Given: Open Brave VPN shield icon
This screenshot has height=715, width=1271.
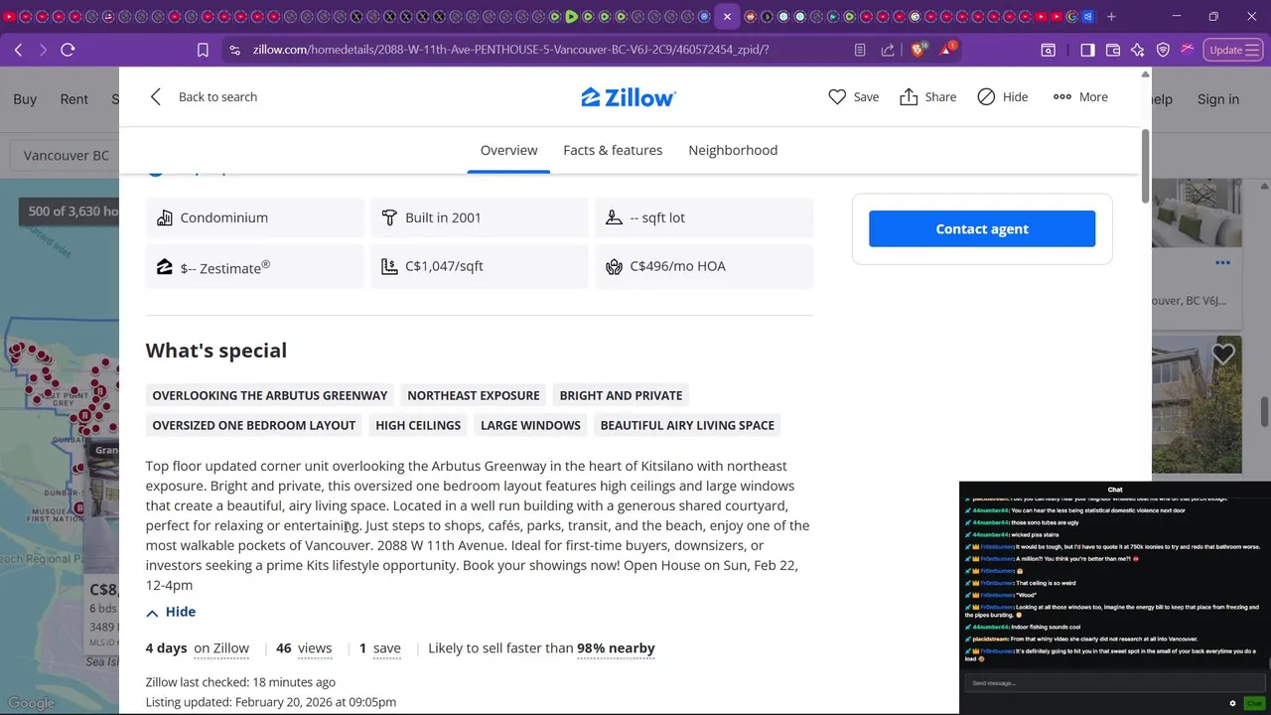Looking at the screenshot, I should [x=1163, y=50].
